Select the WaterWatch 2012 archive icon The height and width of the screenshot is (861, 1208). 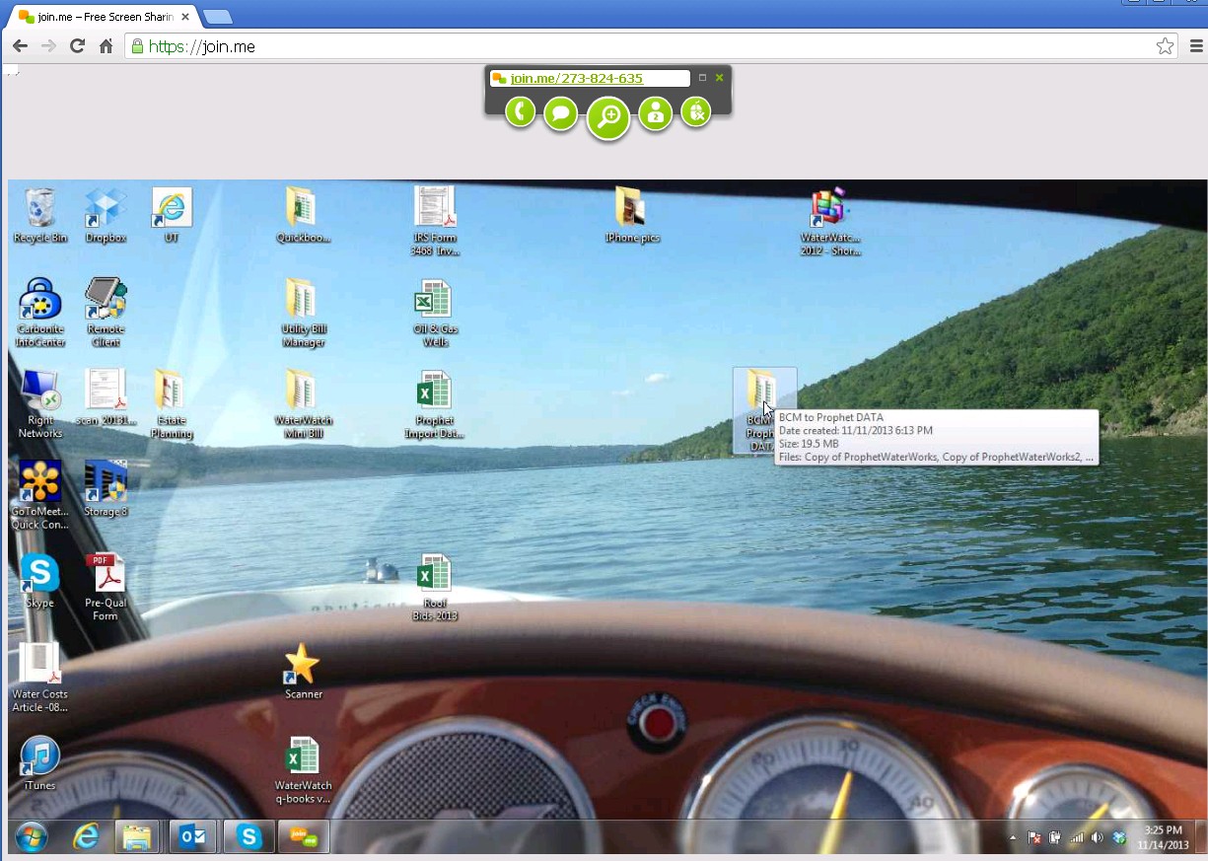(x=830, y=221)
